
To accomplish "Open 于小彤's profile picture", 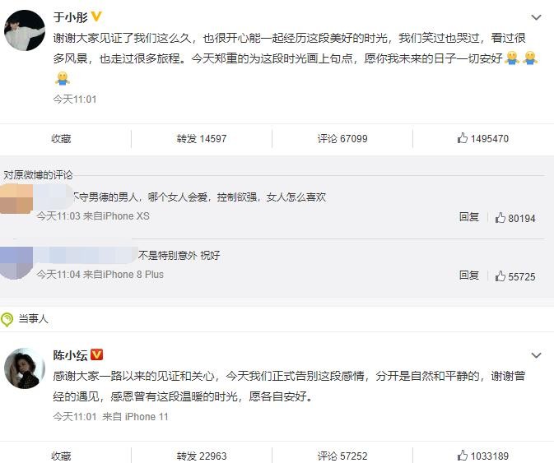I will 25,31.
